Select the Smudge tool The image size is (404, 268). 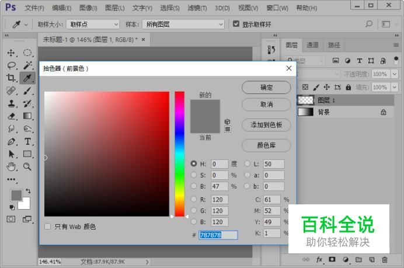point(11,128)
